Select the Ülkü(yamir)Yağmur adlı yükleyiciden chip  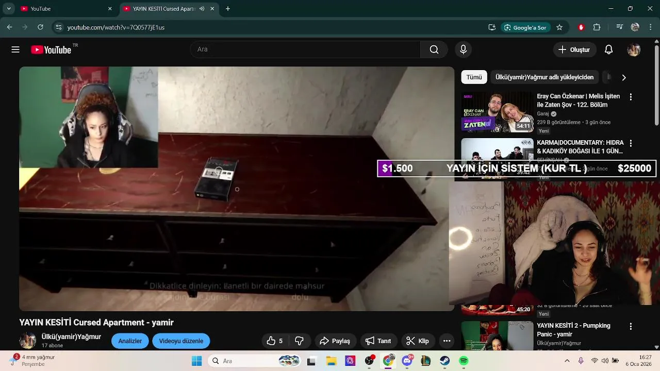coord(544,77)
